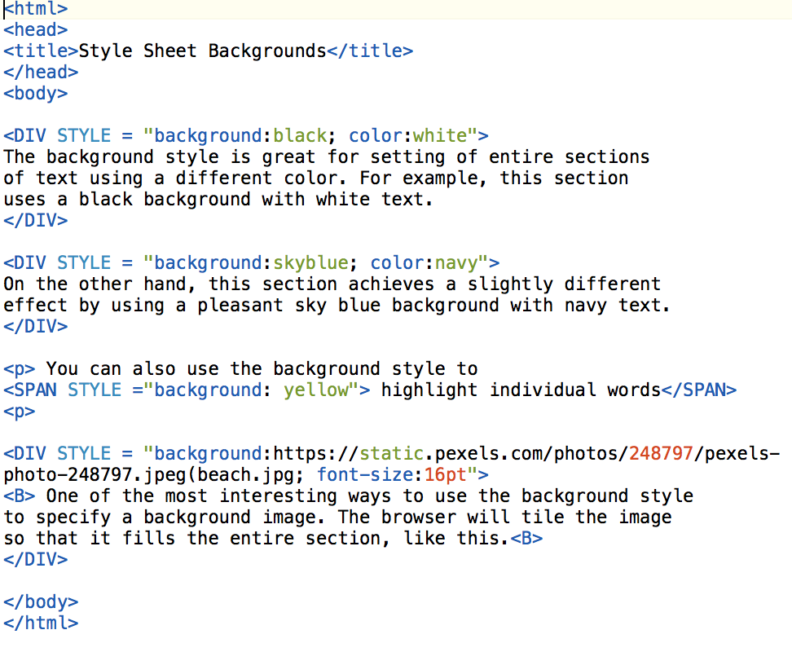The width and height of the screenshot is (792, 652).
Task: Click the opening <body> tag
Action: click(x=36, y=94)
